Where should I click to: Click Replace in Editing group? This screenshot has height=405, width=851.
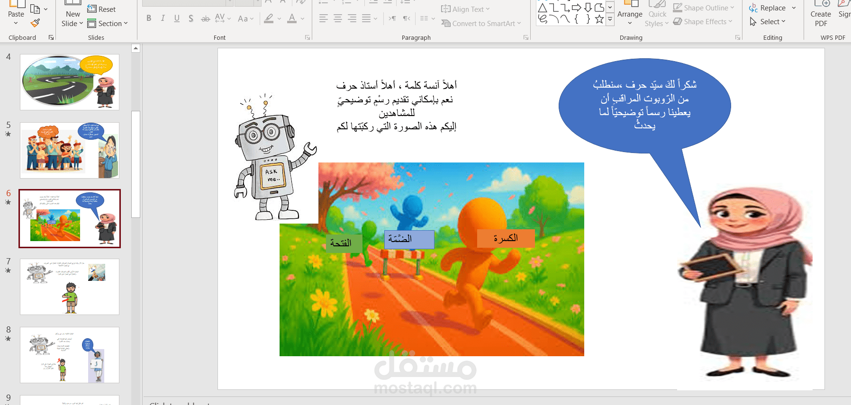[768, 8]
